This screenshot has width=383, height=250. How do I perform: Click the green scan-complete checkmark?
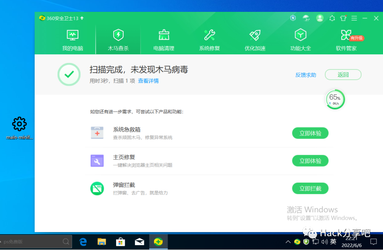(x=69, y=74)
